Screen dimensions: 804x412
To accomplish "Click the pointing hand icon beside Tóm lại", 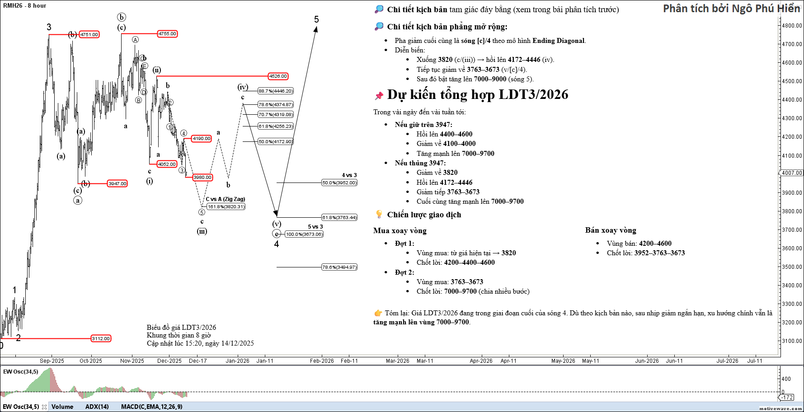I will click(378, 313).
